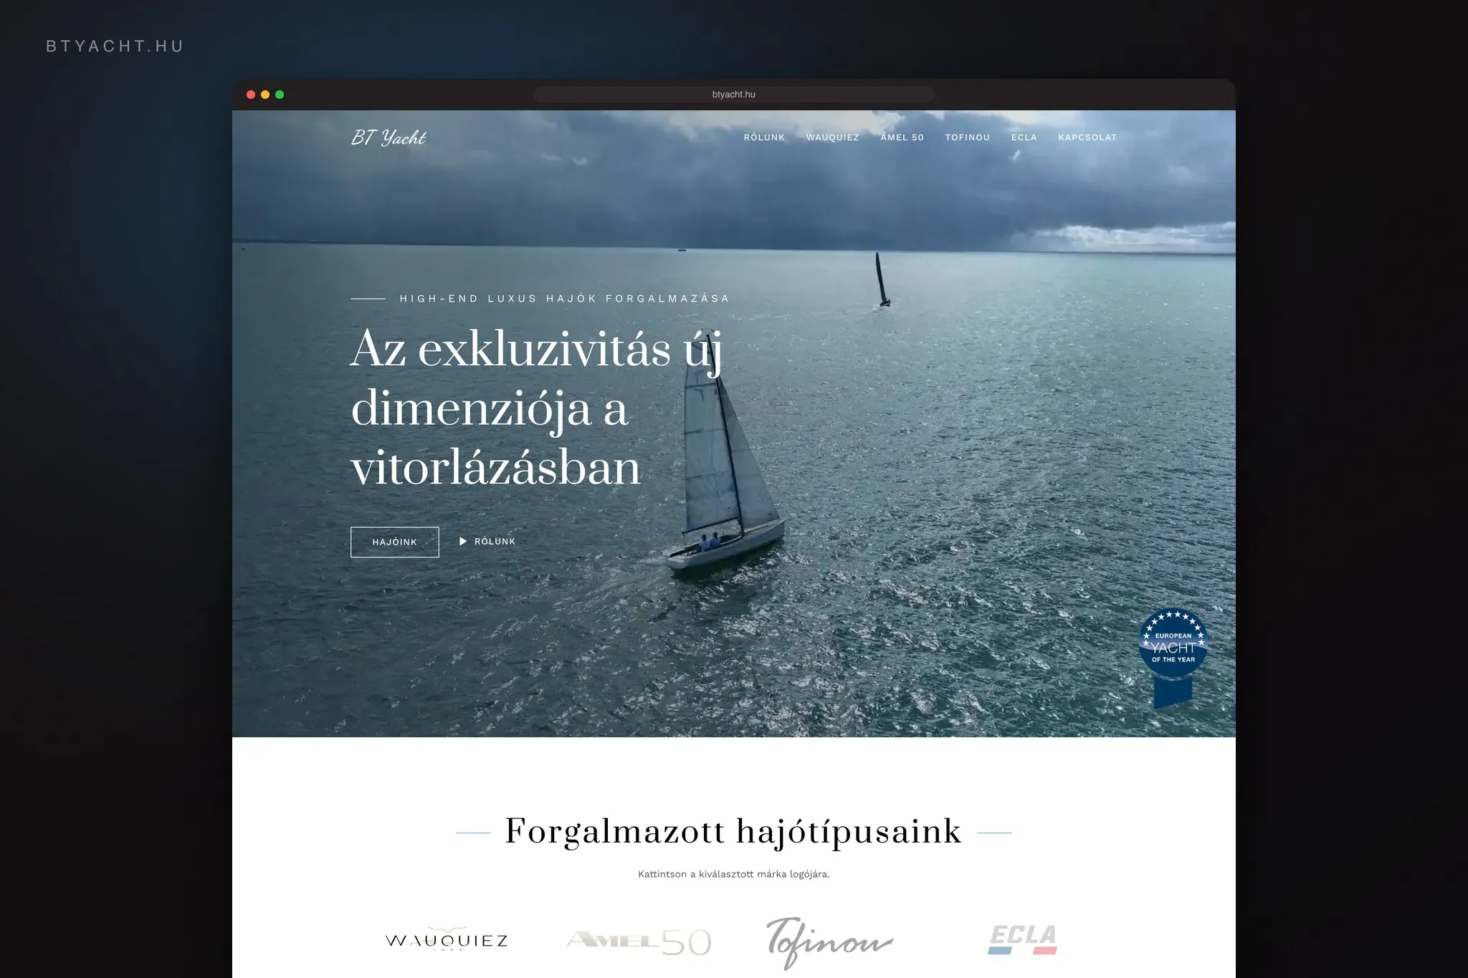Click the 'High-end luxus hajók forgalmazása' tagline

pyautogui.click(x=564, y=299)
